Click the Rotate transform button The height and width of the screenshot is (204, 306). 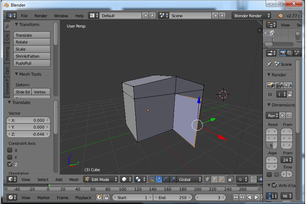tap(32, 42)
